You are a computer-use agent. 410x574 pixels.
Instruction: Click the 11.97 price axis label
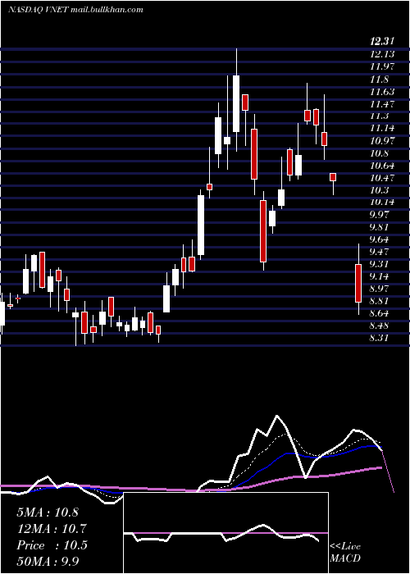click(x=382, y=67)
